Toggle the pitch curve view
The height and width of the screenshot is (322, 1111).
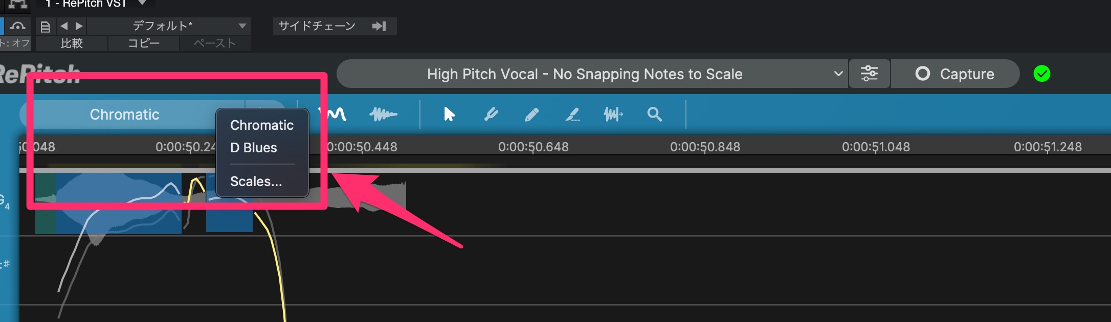click(336, 114)
